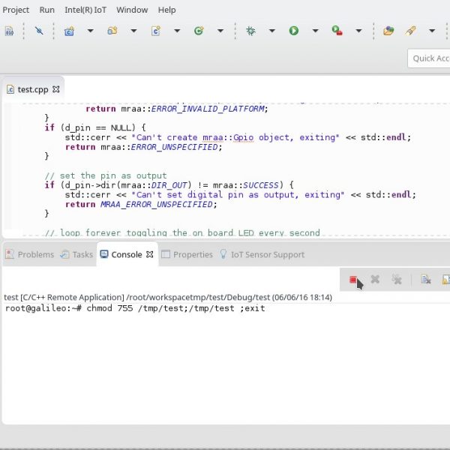Expand the new C source file dropdown
Viewport: 450px width, 450px height.
[x=177, y=31]
